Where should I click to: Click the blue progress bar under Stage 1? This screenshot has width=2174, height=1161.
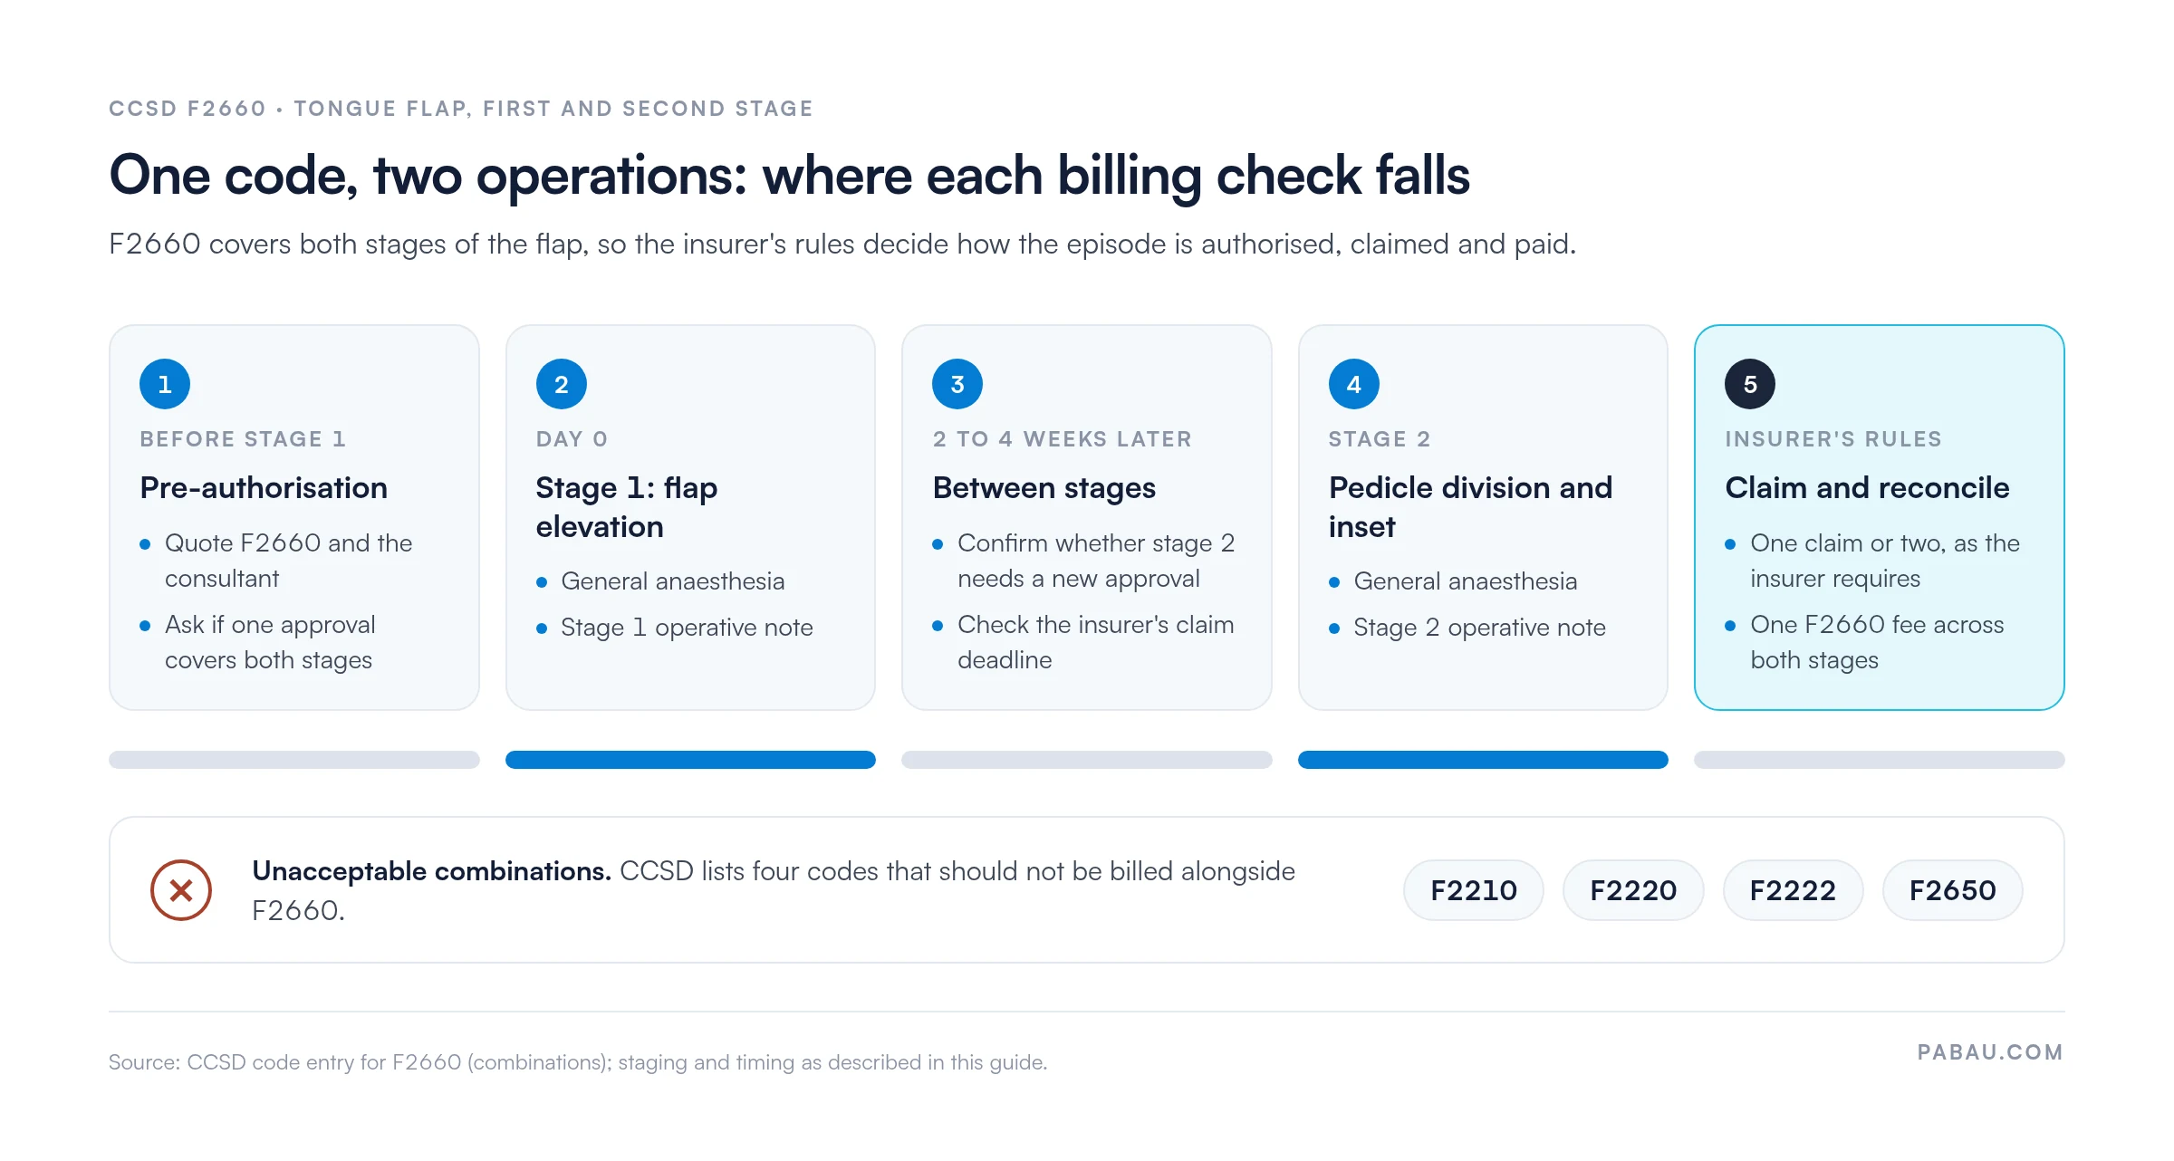click(690, 760)
